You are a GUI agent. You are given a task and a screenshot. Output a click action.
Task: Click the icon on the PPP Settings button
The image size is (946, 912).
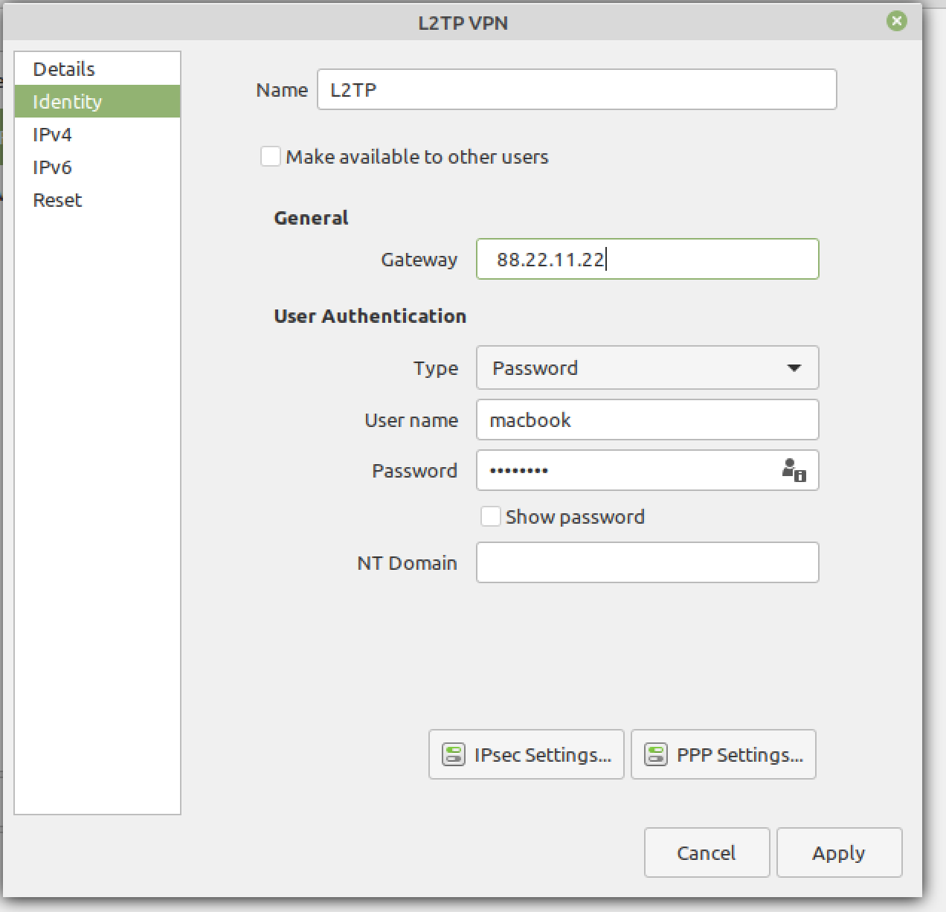point(655,754)
